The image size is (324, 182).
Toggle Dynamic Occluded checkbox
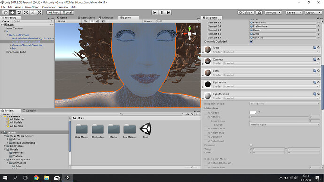[x=251, y=41]
